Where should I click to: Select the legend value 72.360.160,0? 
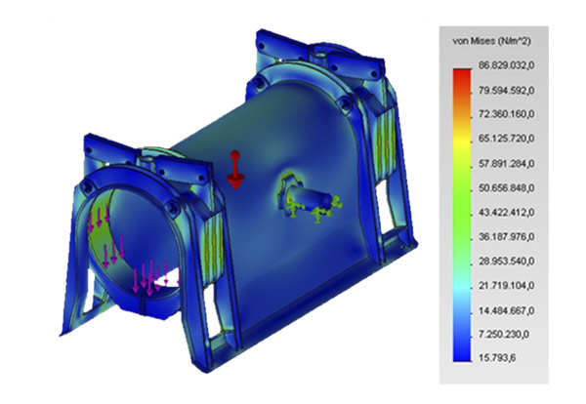(x=506, y=114)
